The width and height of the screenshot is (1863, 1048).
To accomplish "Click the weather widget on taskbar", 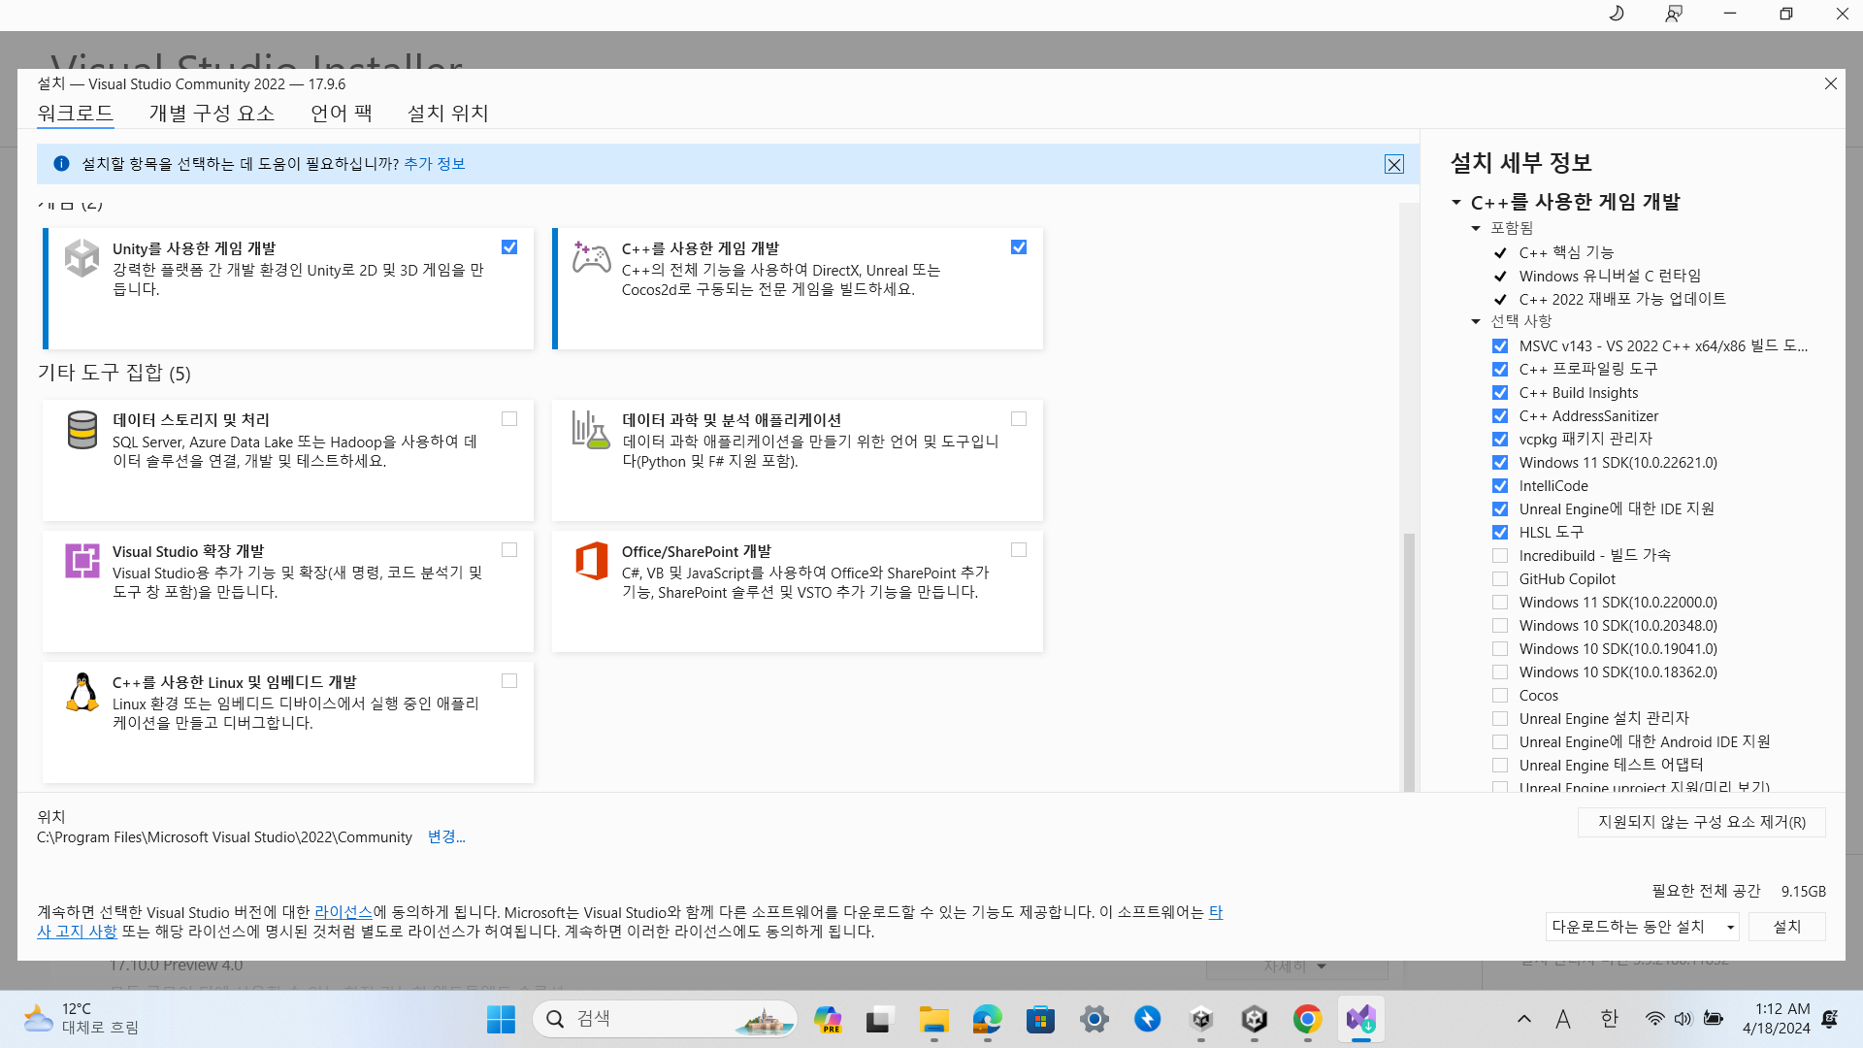I will (x=82, y=1019).
